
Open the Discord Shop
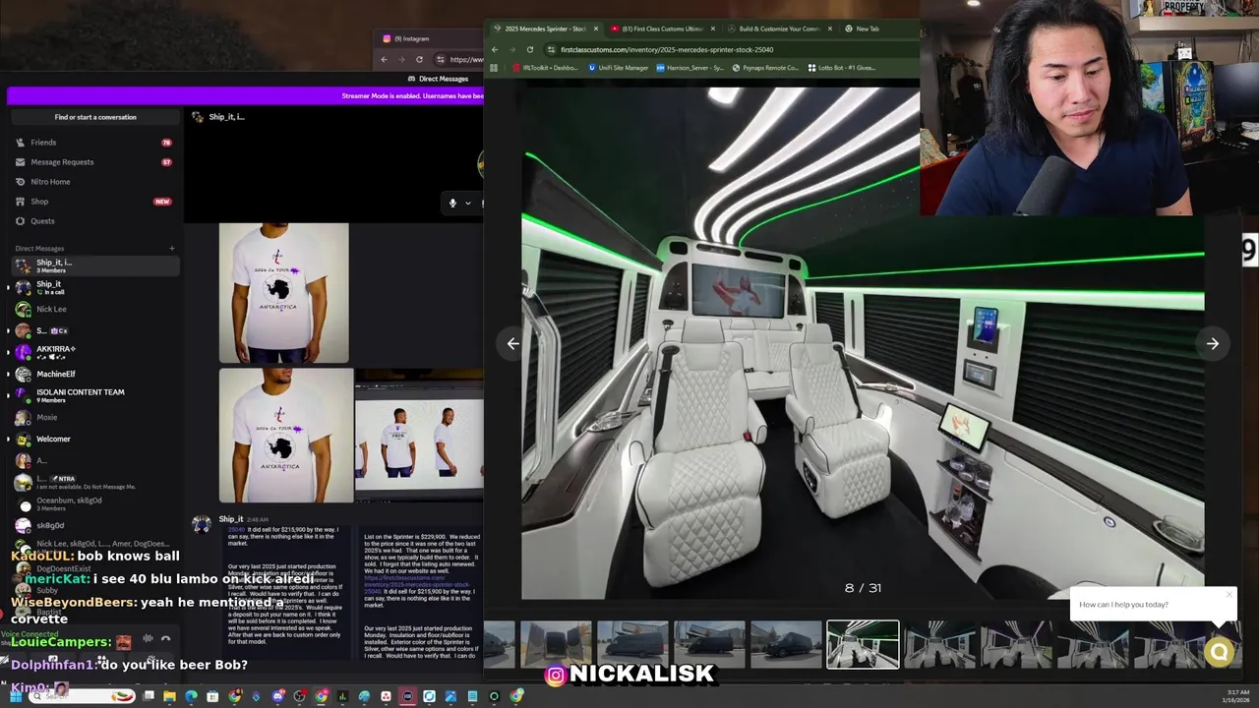tap(93, 202)
